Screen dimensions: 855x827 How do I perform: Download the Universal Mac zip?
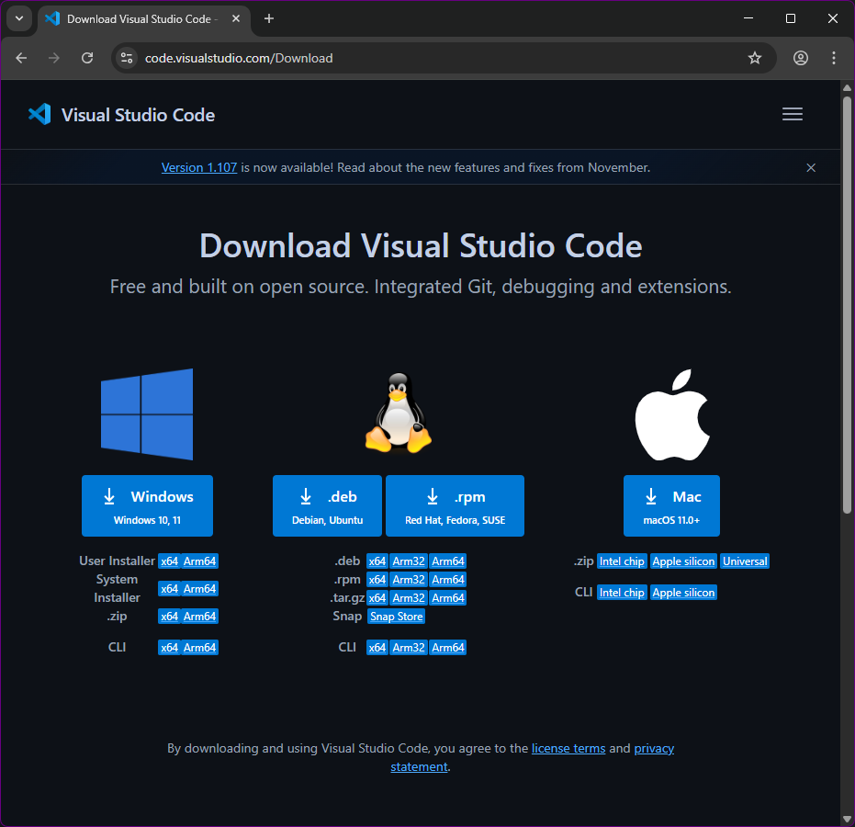(x=744, y=561)
